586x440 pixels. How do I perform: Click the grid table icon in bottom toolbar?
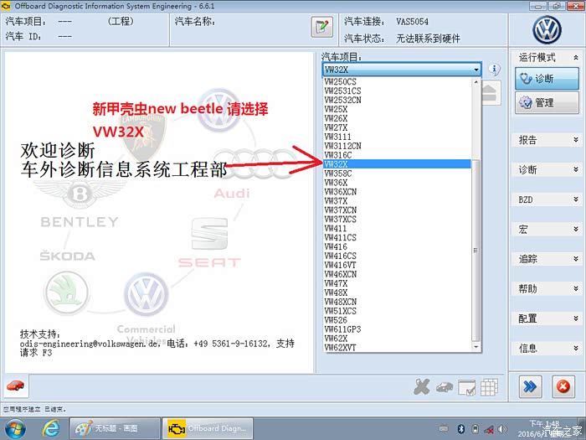489,386
